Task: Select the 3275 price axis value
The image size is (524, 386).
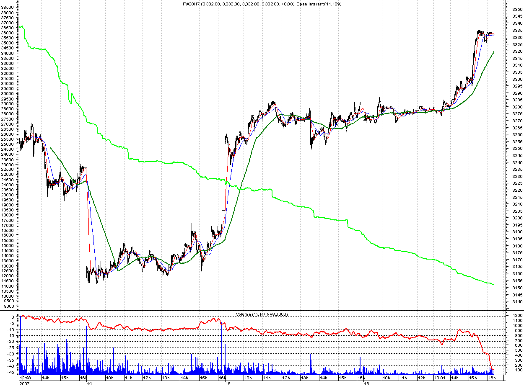Action: point(517,113)
